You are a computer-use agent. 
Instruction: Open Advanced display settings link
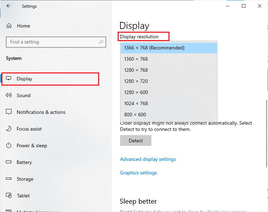(x=148, y=159)
